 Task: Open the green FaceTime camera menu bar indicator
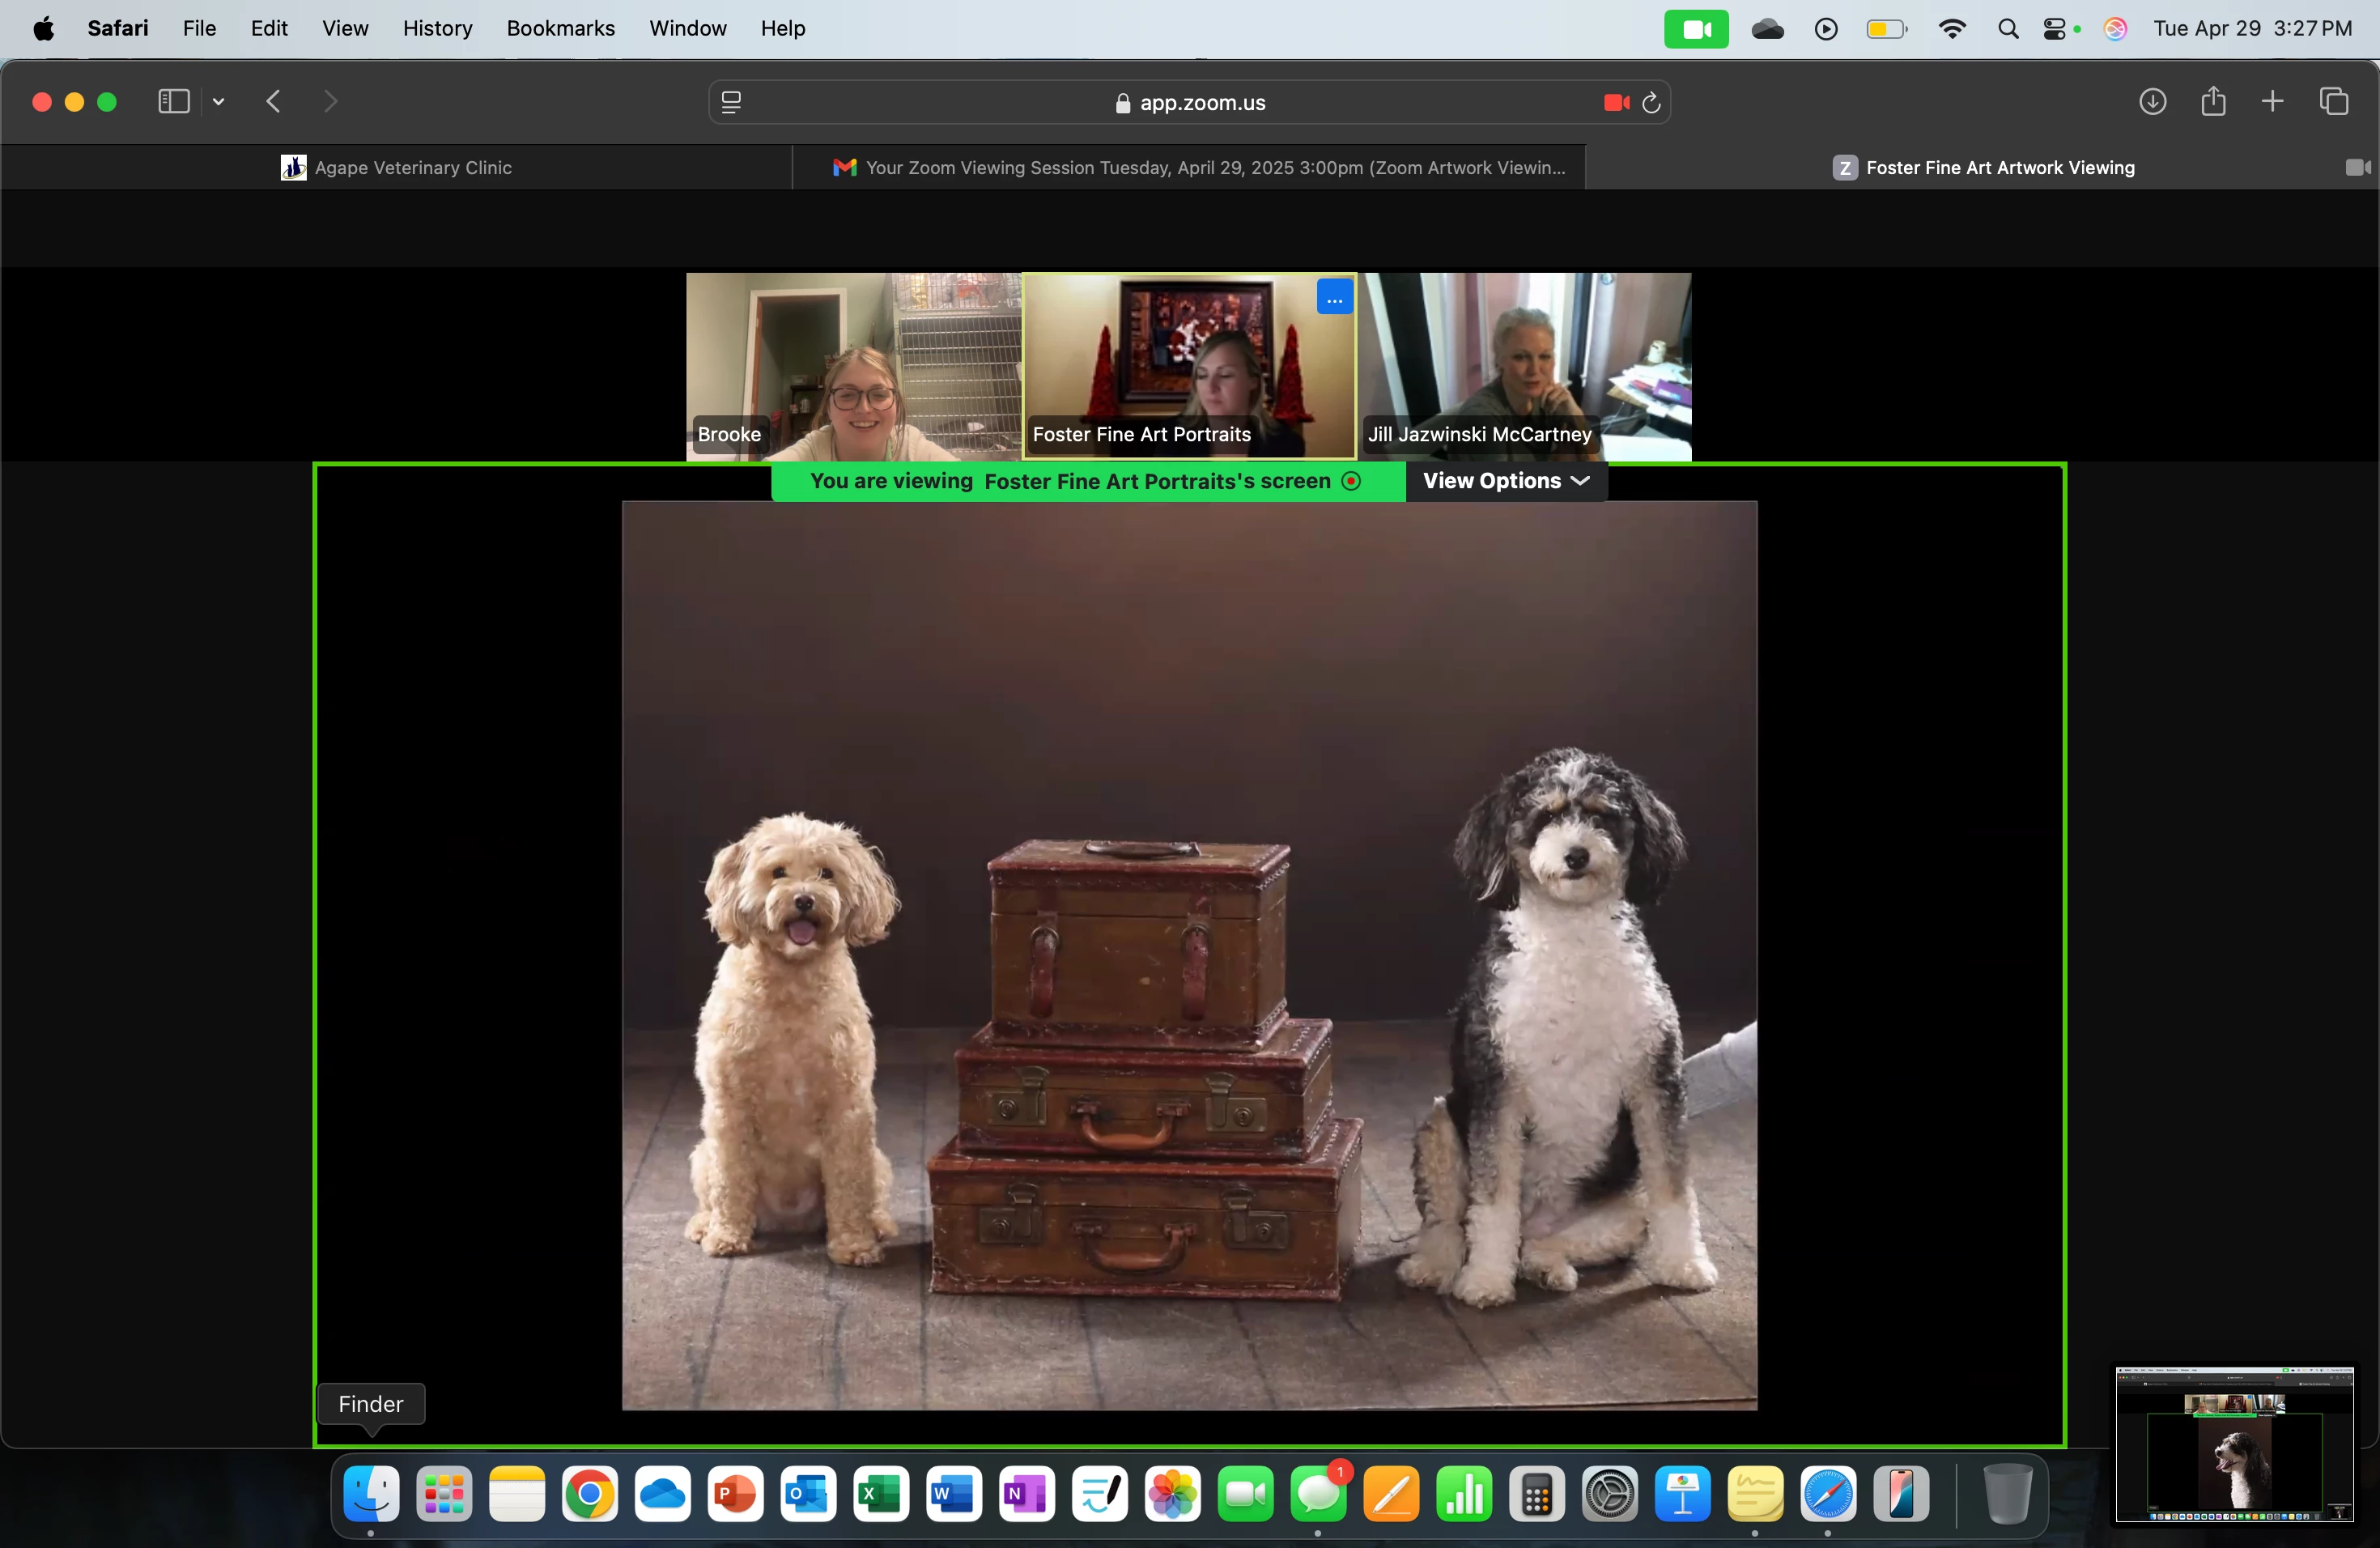click(x=1696, y=29)
